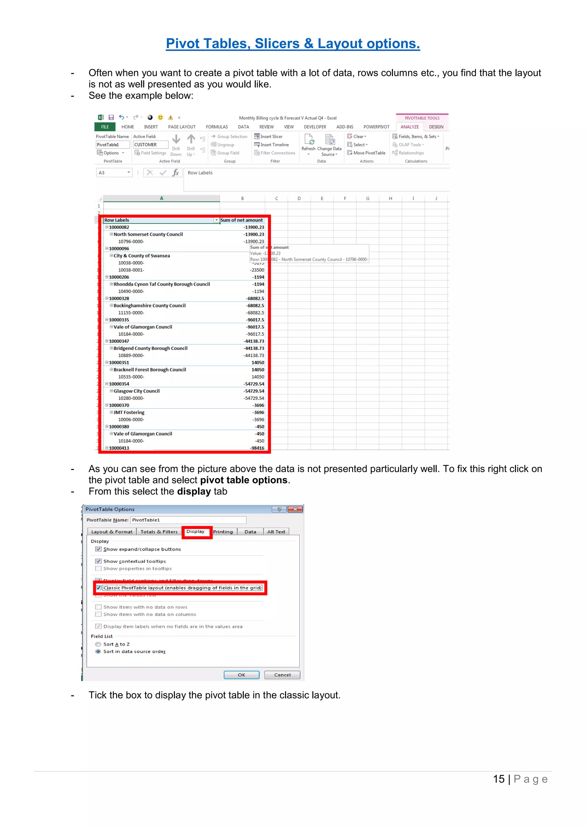Image resolution: width=586 pixels, height=828 pixels.
Task: Click Pivot Tables, Slicers & Layout options heading
Action: click(x=293, y=44)
